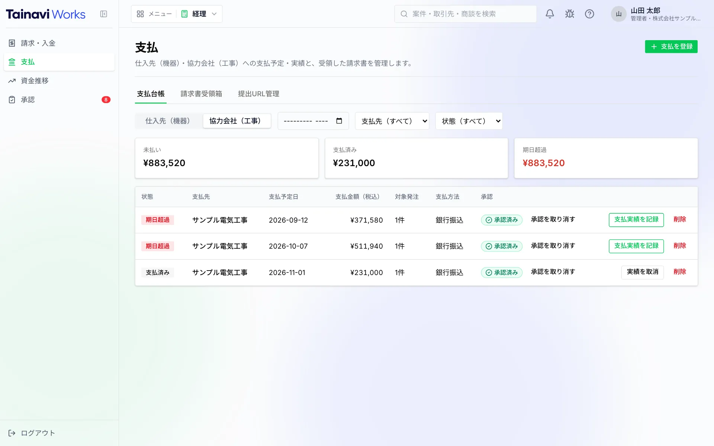Record payment for 2026-10-07 row
Screen dimensions: 714x446
click(x=636, y=246)
